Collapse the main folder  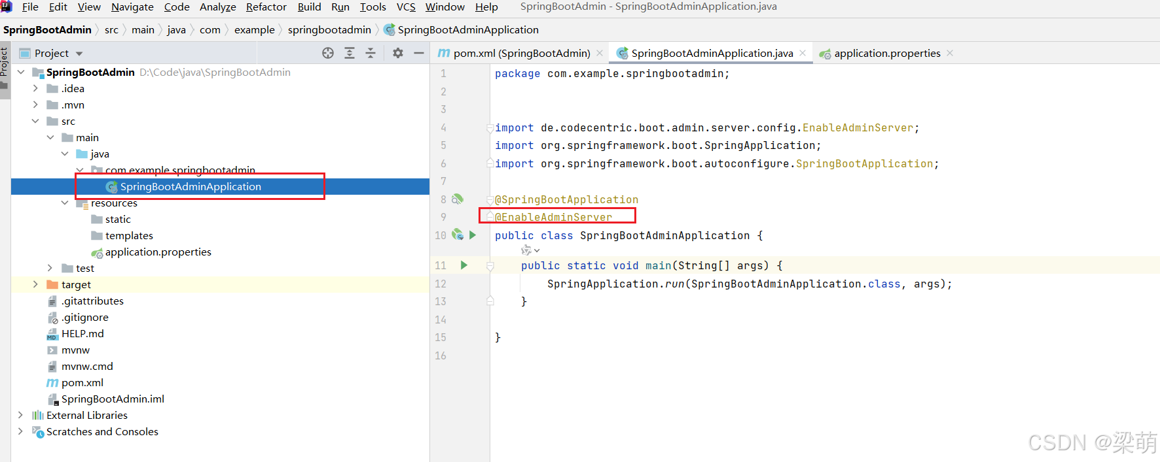(50, 137)
